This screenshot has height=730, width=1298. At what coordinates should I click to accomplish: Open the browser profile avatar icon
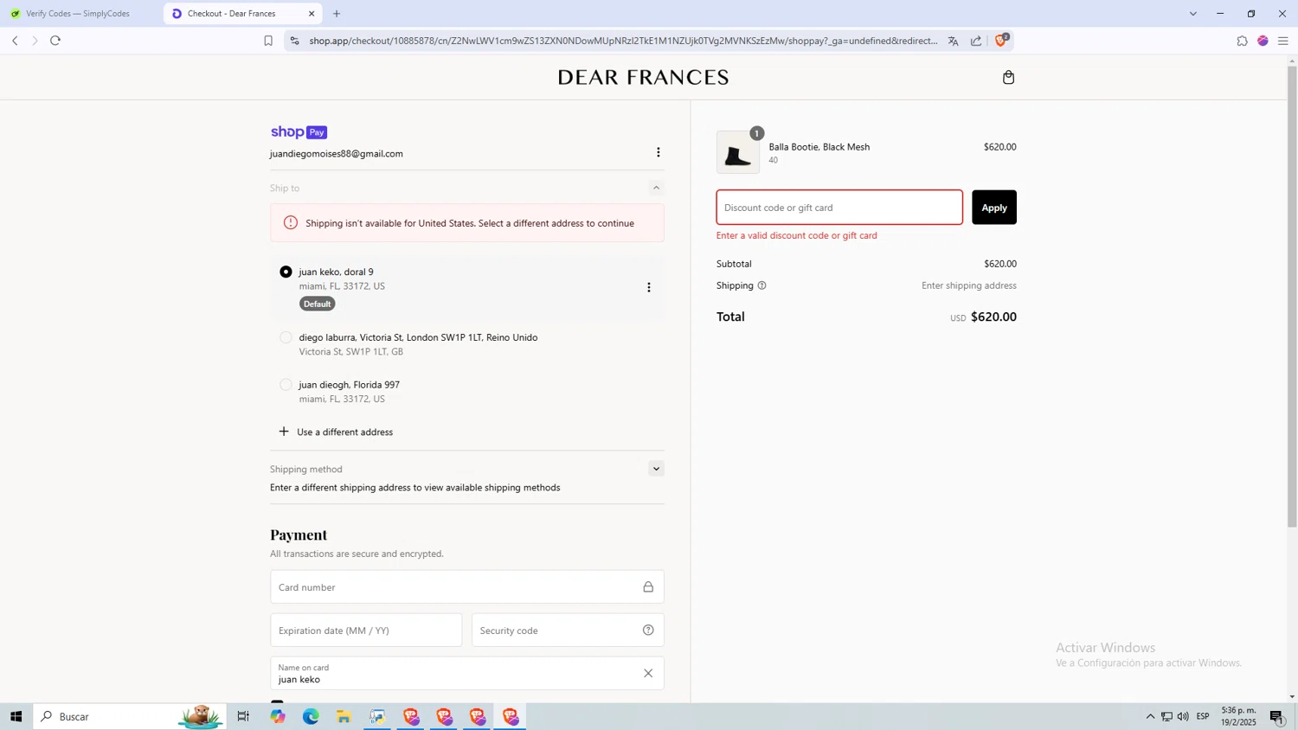pos(1263,41)
